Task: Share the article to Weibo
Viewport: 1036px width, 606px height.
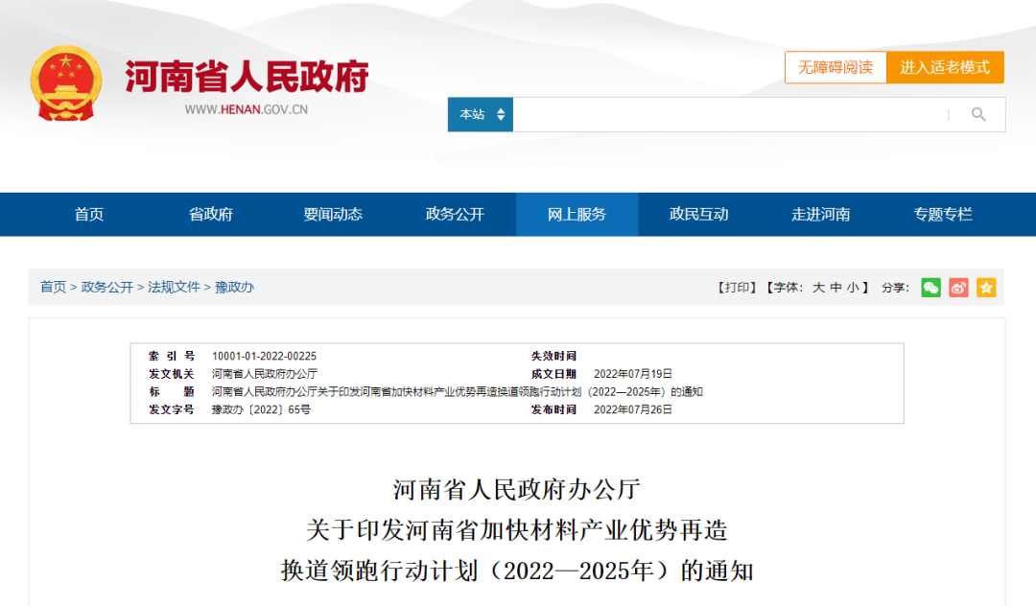Action: point(958,288)
